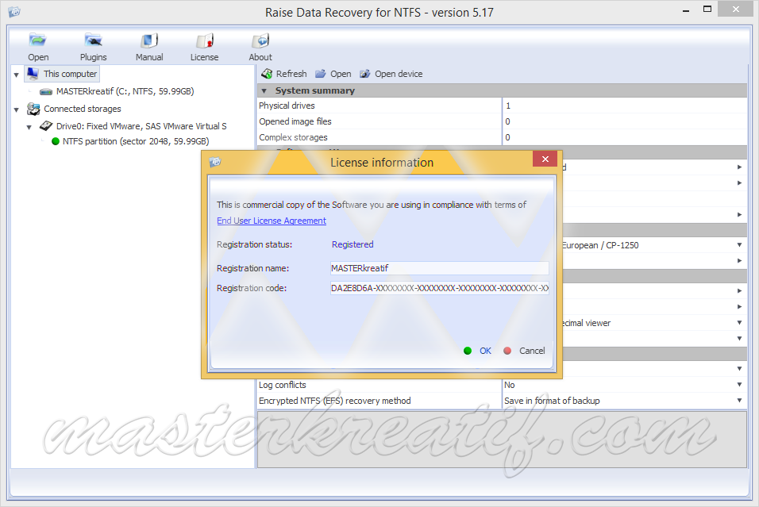Image resolution: width=759 pixels, height=507 pixels.
Task: Click the License toolbar icon
Action: pos(204,40)
